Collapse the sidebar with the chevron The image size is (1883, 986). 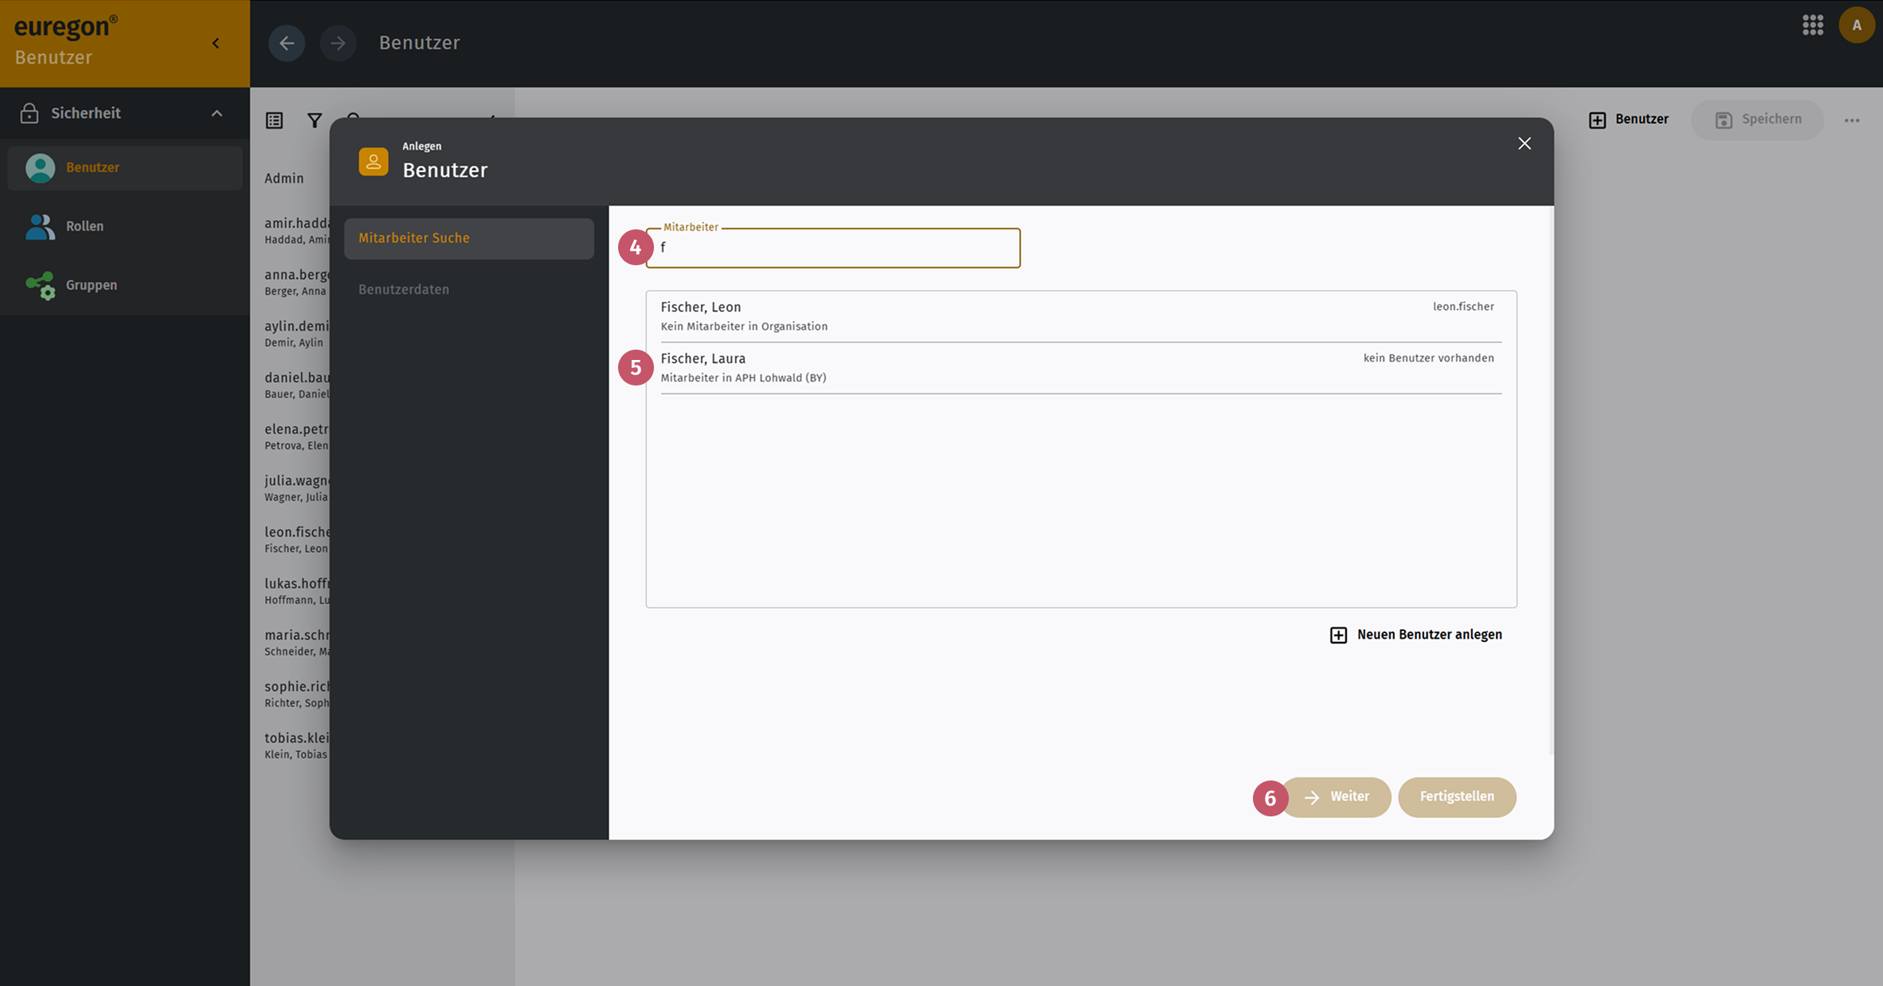[216, 43]
